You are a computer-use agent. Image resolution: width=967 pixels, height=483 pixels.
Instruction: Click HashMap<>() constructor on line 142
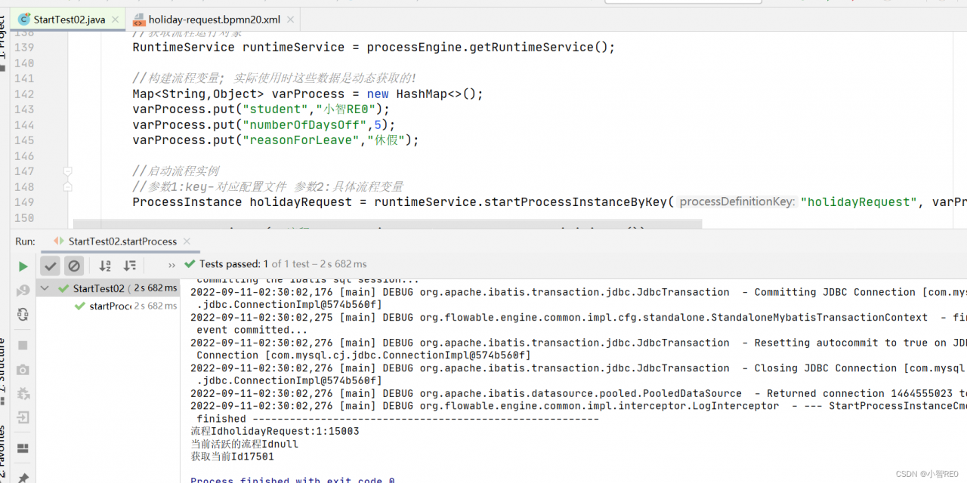tap(436, 94)
